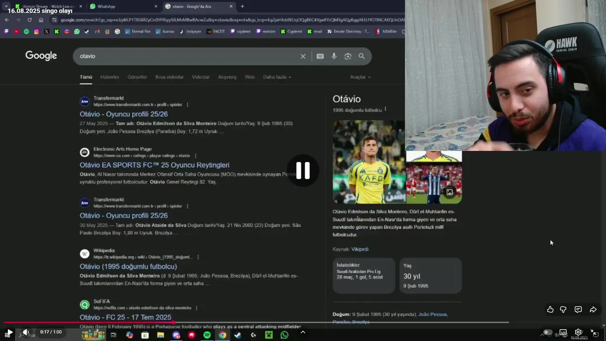This screenshot has height=341, width=606.
Task: Switch to the Görseller tab
Action: pos(137,77)
